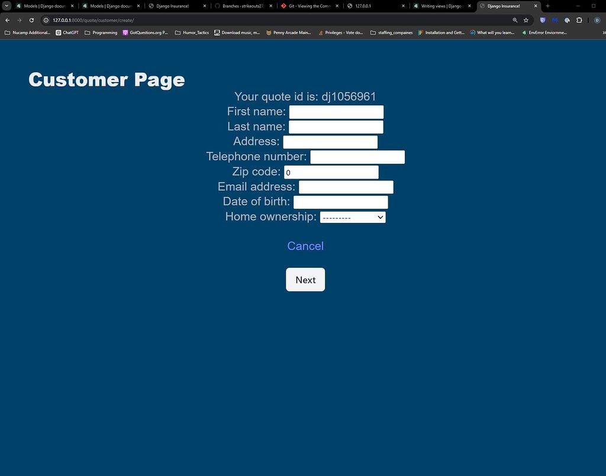Open the zoom control in the address bar

pyautogui.click(x=515, y=20)
